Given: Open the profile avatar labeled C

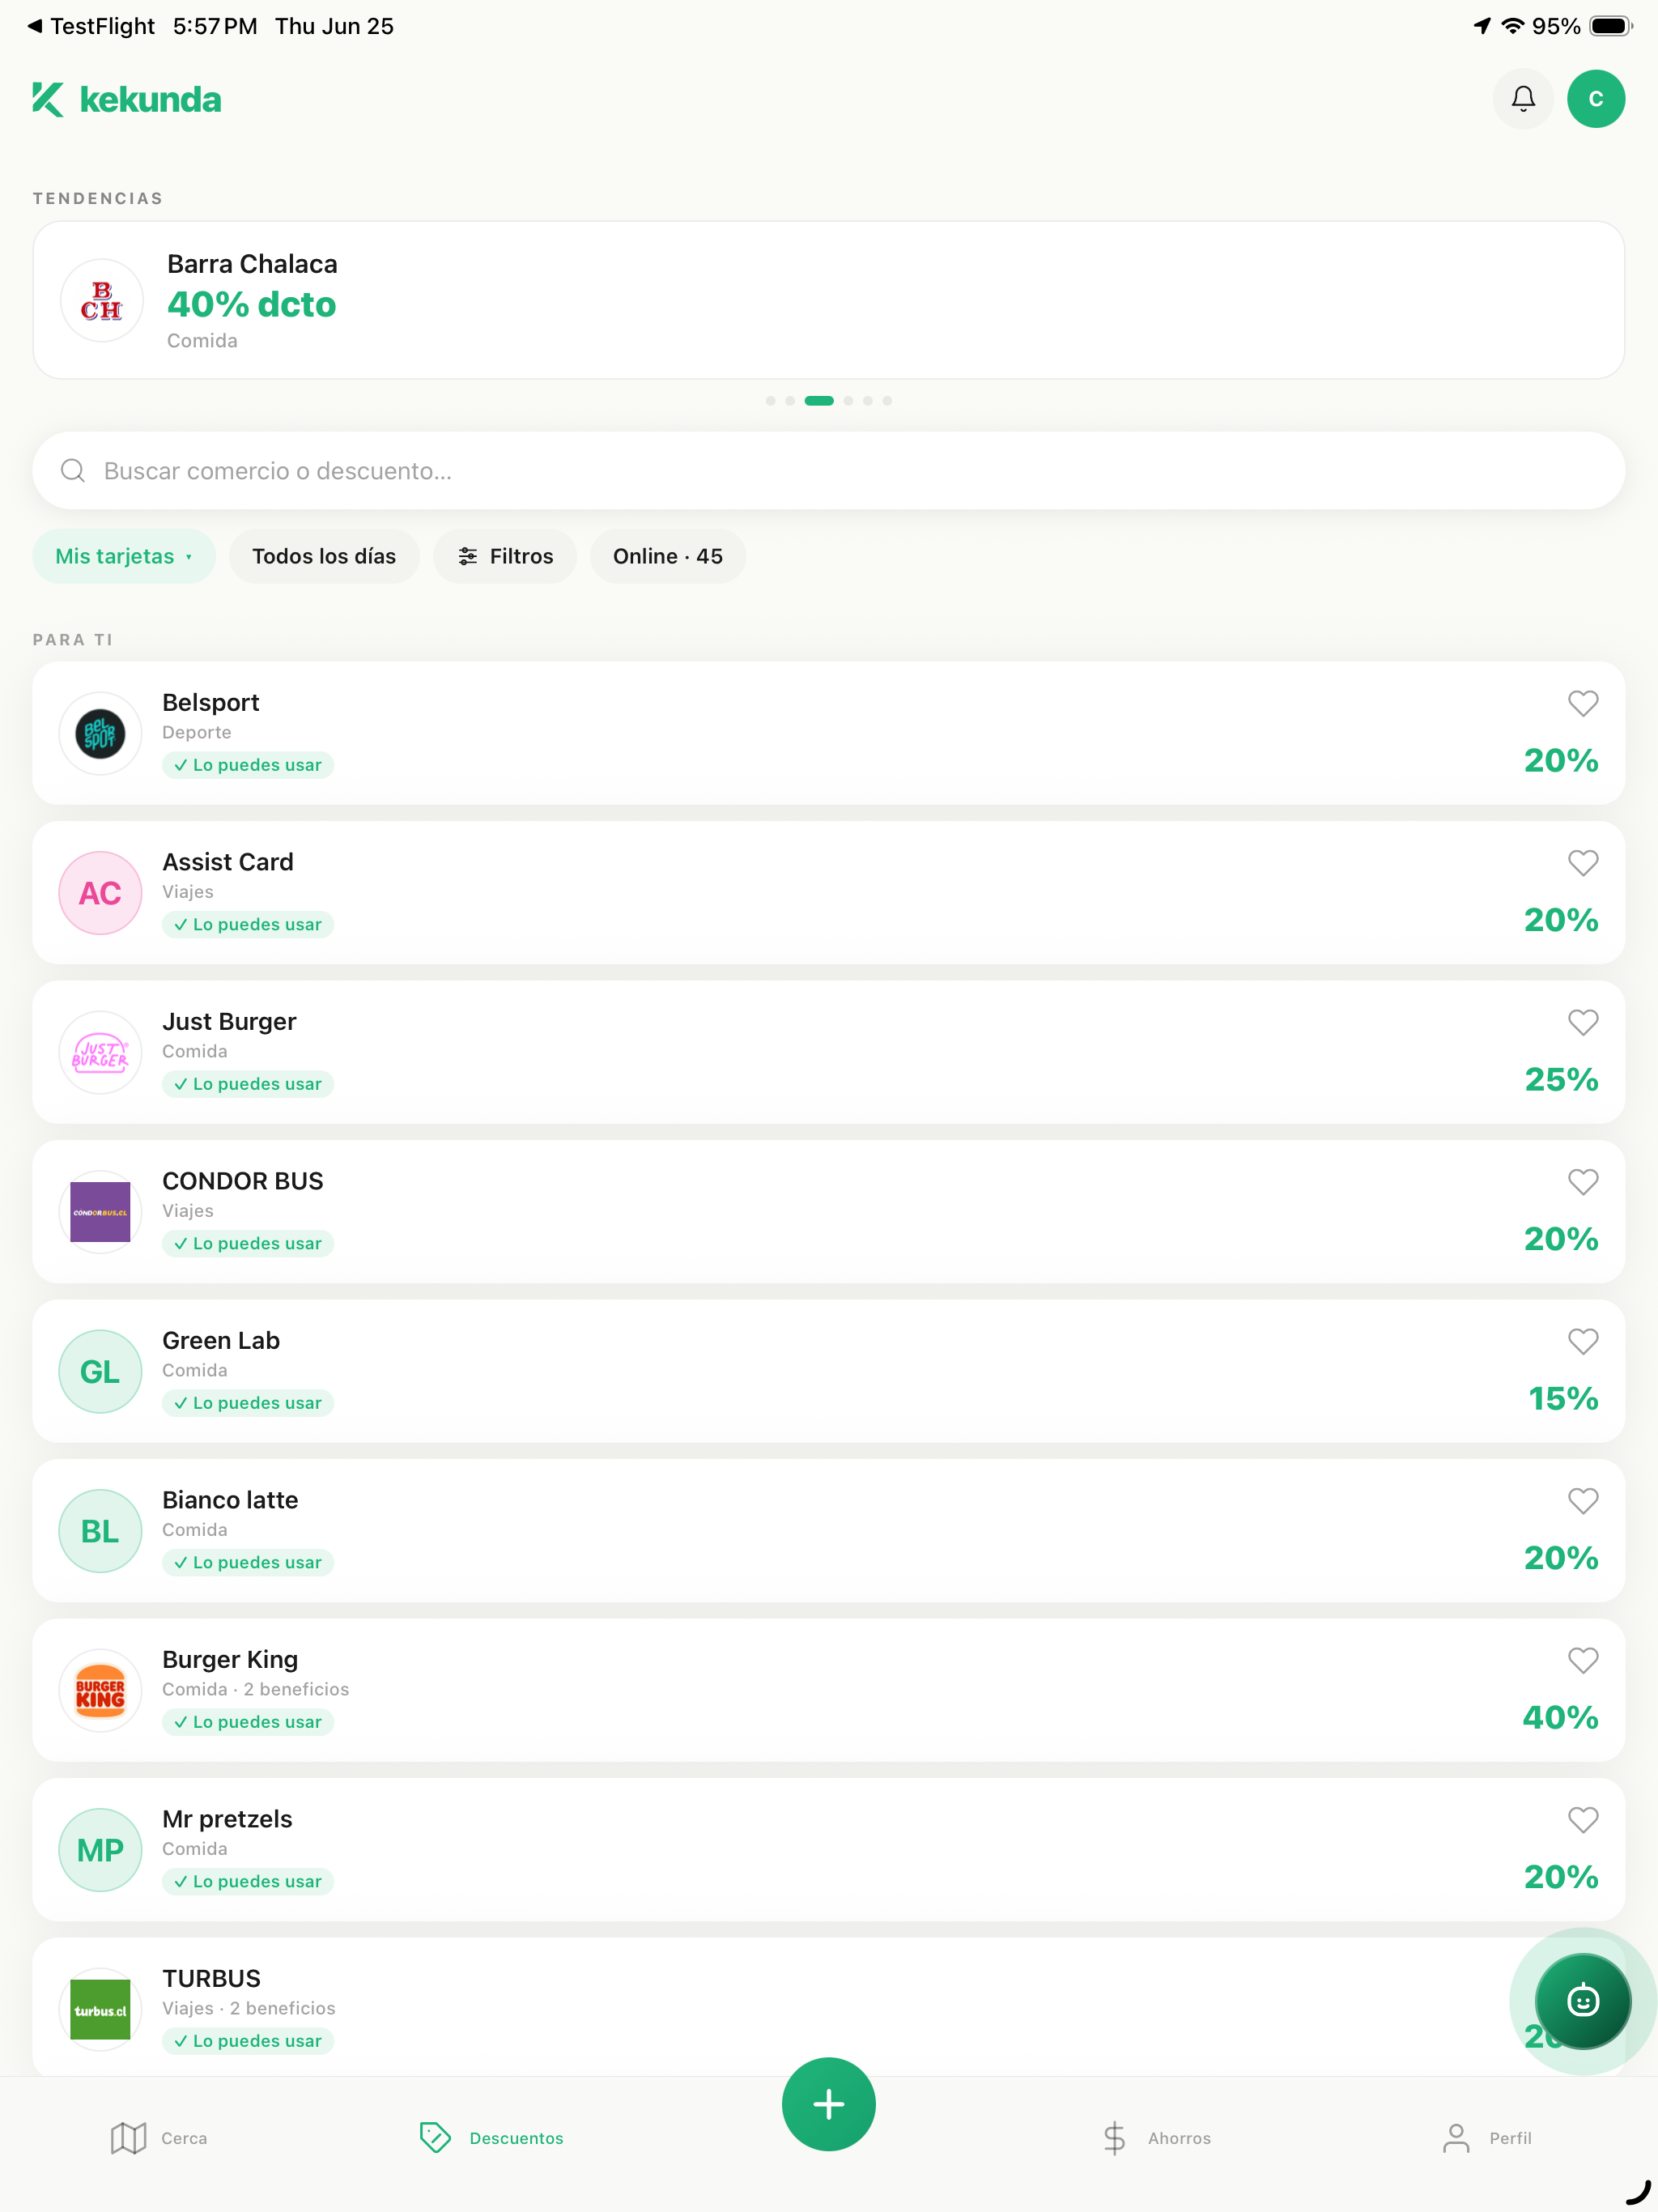Looking at the screenshot, I should 1596,99.
